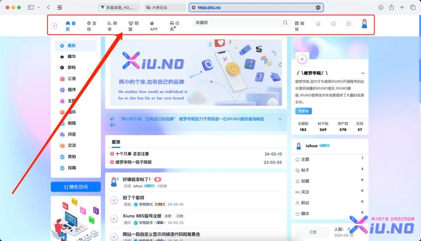Toggle the browser sidebar icon
This screenshot has width=421, height=241.
click(31, 8)
